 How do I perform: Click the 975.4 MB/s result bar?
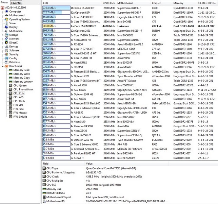pyautogui.click(x=56, y=8)
